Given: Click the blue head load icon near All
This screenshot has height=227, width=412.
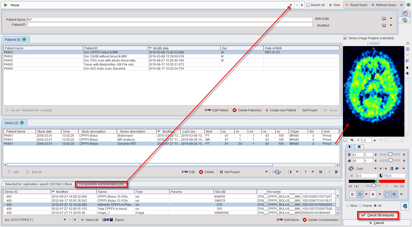Looking at the screenshot, I should [405, 206].
